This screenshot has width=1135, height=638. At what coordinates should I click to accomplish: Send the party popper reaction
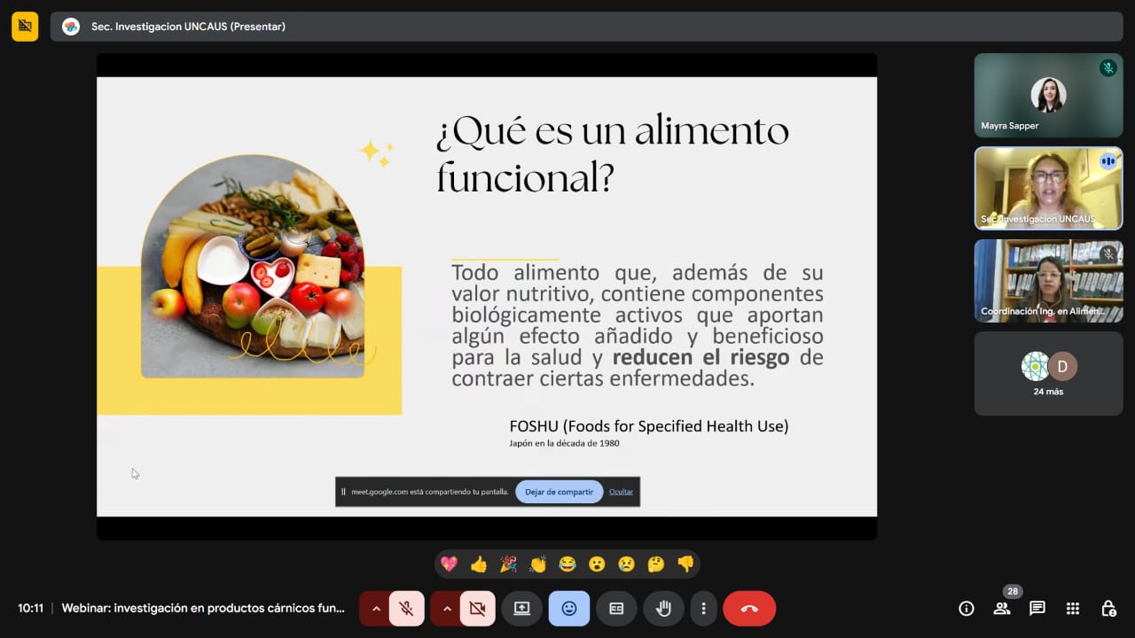coord(508,564)
